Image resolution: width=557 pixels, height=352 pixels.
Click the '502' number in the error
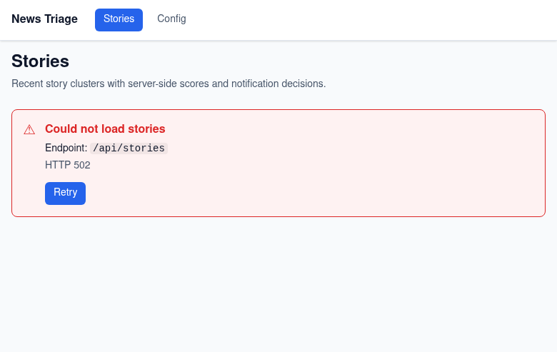[x=82, y=165]
